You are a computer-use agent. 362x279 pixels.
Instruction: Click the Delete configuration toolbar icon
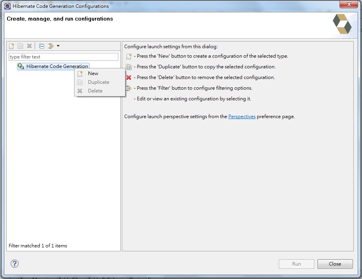[x=29, y=46]
